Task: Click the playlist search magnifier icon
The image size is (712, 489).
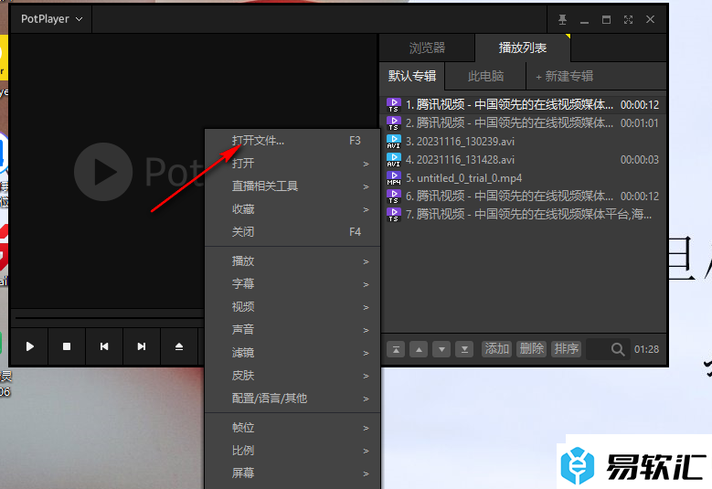Action: [x=618, y=349]
